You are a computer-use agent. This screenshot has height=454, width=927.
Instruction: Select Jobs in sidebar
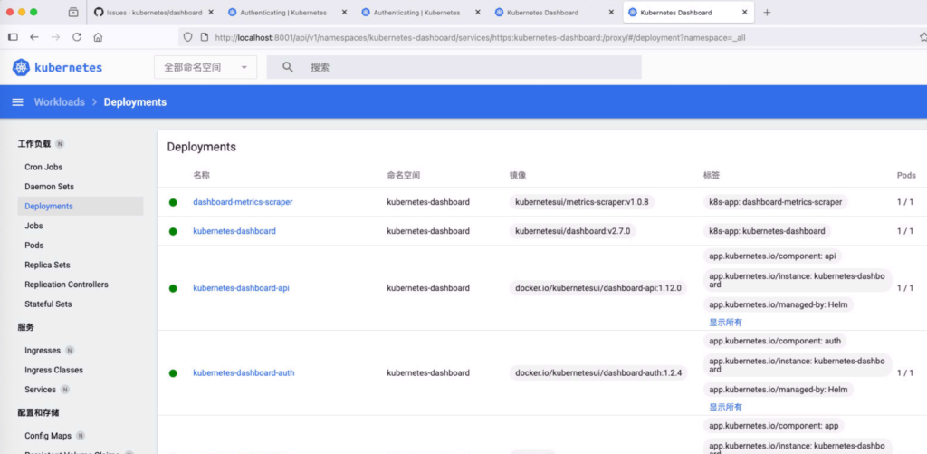click(x=33, y=226)
